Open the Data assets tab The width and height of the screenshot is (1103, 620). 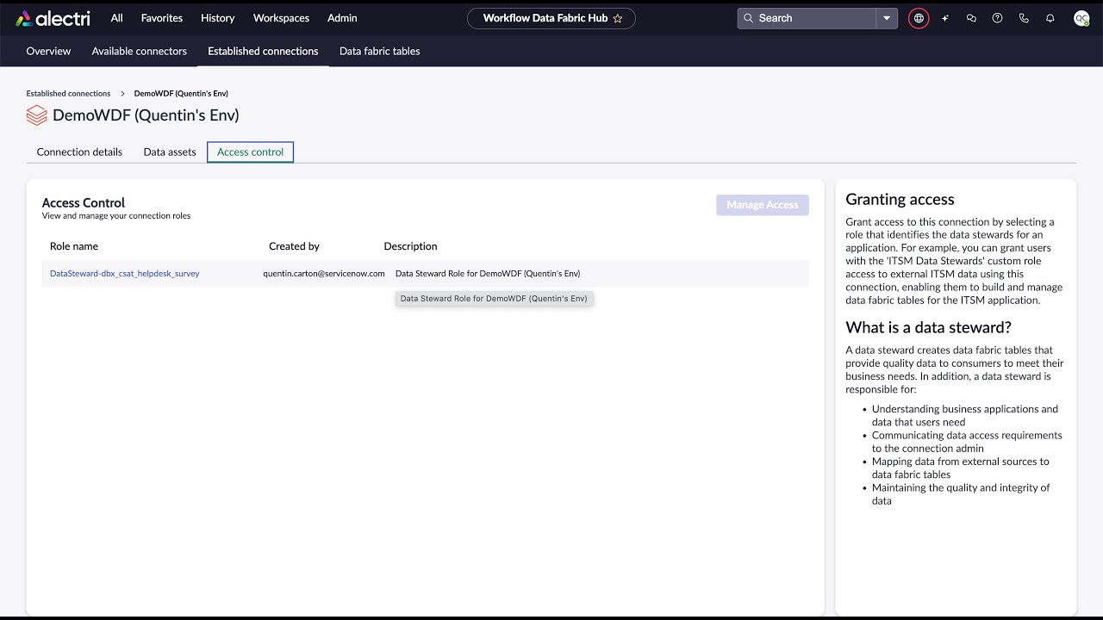[170, 152]
